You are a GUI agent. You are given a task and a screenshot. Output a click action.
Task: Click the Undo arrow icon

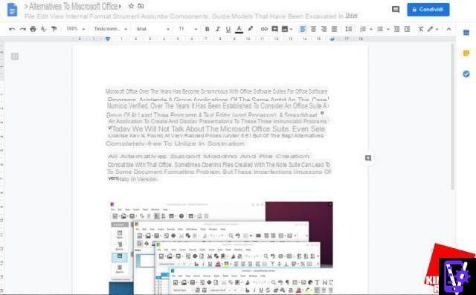[12, 29]
